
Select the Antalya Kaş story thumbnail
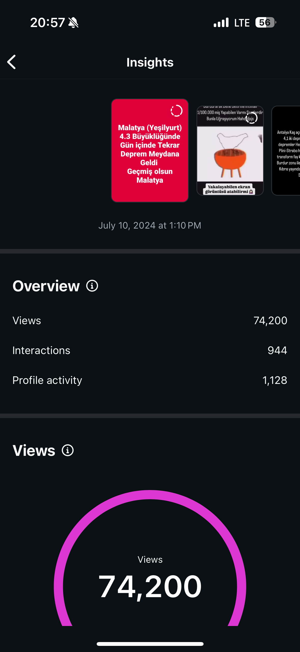(x=286, y=151)
